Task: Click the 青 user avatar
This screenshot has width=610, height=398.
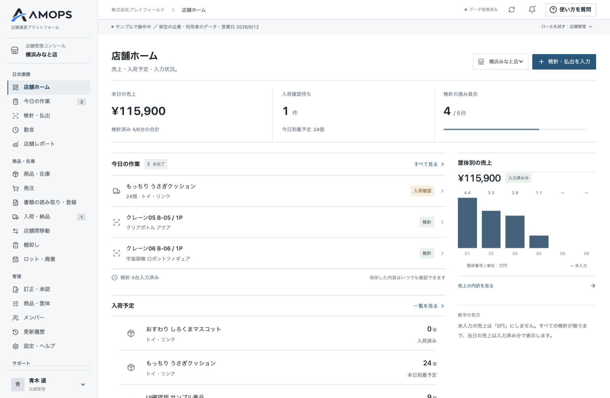Action: point(18,384)
